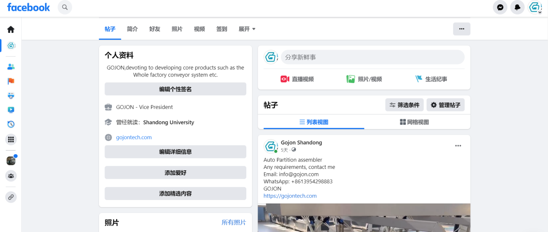Create a 生活纪事 life event
Screen dimensions: 548x232
click(431, 79)
